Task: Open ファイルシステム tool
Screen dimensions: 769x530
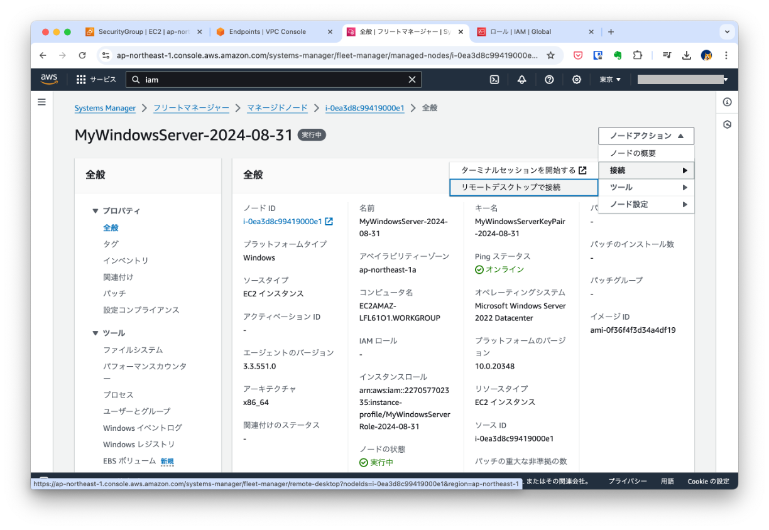Action: pyautogui.click(x=133, y=350)
